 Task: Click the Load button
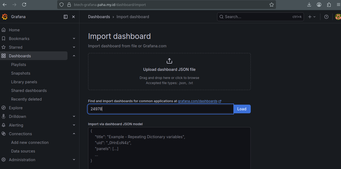pyautogui.click(x=242, y=109)
